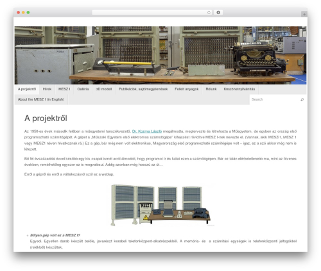Follow the Dr. Kozma László link

147,131
